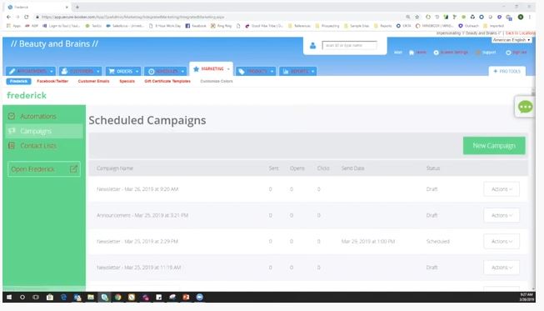
Task: Open Actions for Announcement Mar 25 3:21 PM
Action: click(502, 215)
